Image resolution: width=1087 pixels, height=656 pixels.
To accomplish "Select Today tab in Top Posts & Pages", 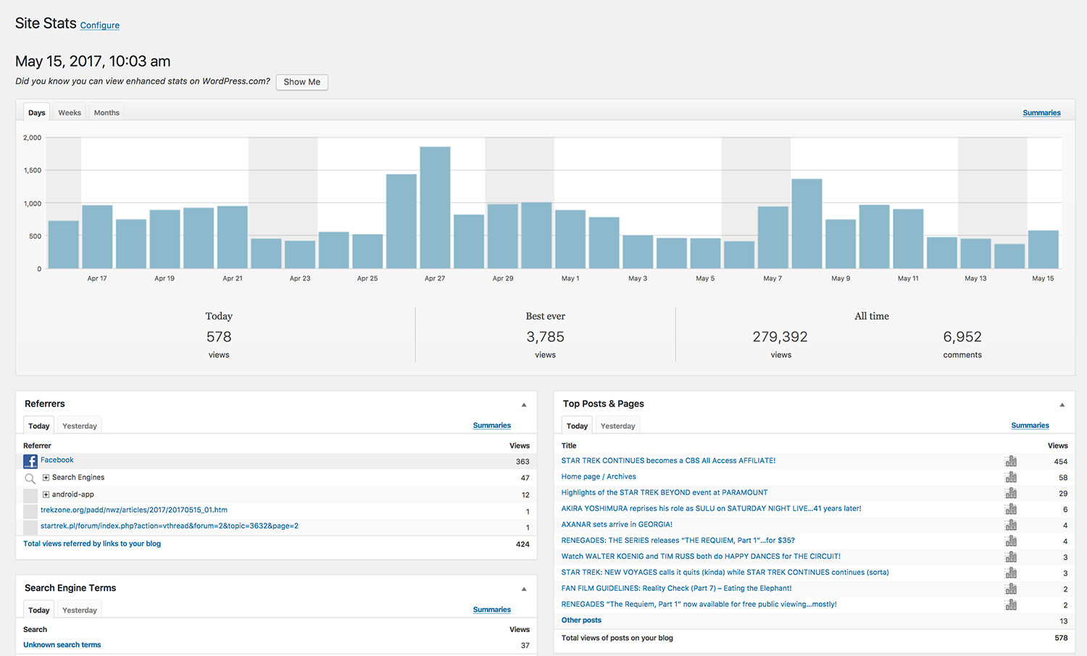I will [x=577, y=425].
